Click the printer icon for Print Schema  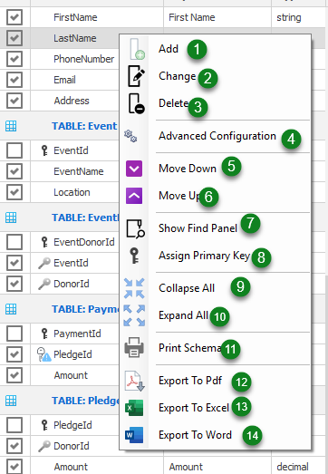(134, 348)
